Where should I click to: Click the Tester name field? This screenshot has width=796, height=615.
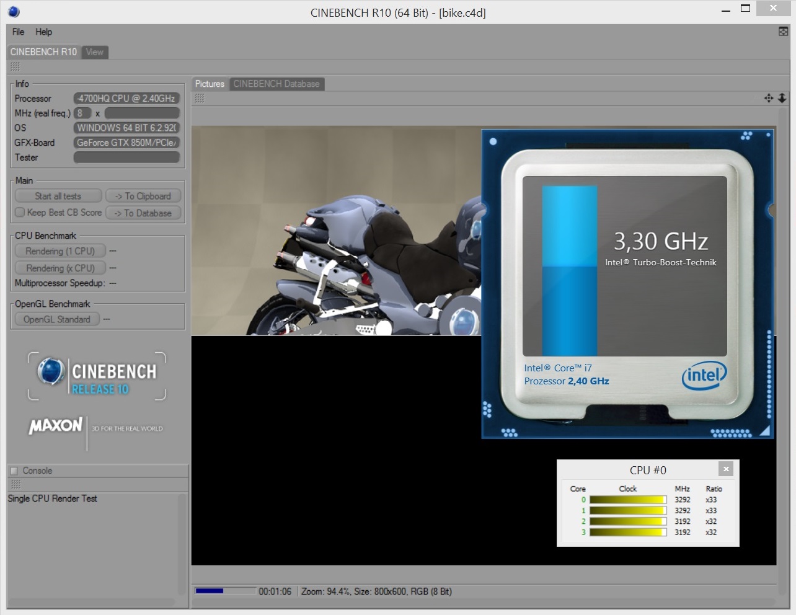coord(126,157)
